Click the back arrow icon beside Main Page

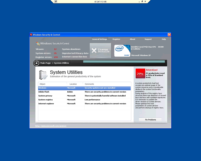click(36, 63)
